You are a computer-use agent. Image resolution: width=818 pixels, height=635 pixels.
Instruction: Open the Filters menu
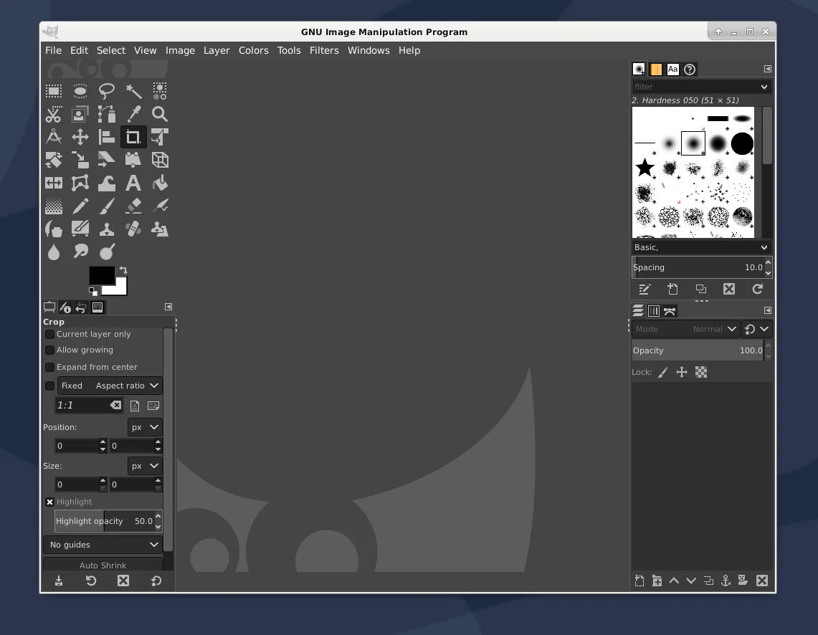324,50
